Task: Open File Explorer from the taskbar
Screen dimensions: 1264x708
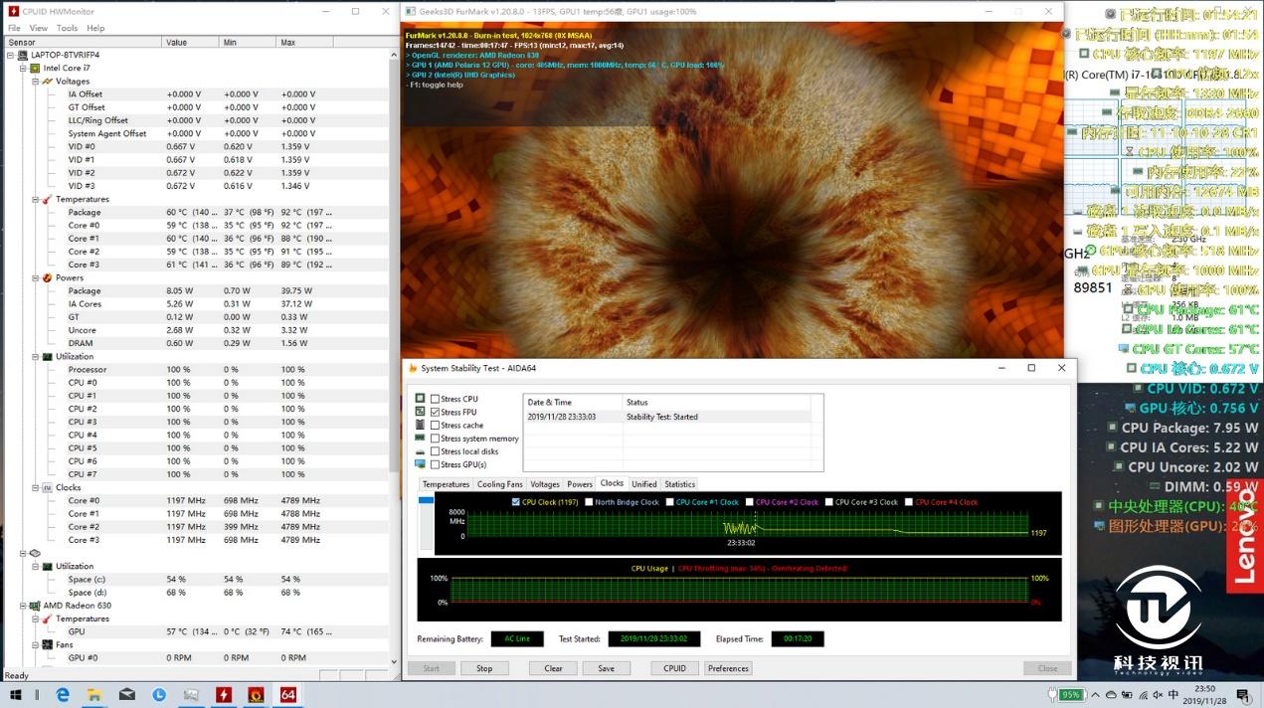Action: [x=94, y=694]
